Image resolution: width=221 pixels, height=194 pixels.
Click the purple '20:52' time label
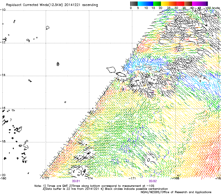153,181
